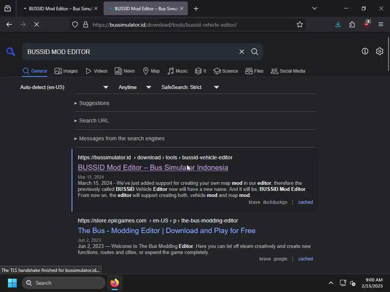Click 'brave' engine label under The Bus result
This screenshot has height=292, width=390.
click(x=265, y=259)
